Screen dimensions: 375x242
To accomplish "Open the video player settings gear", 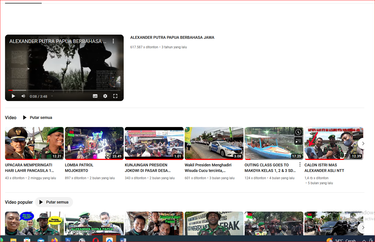I will [105, 96].
